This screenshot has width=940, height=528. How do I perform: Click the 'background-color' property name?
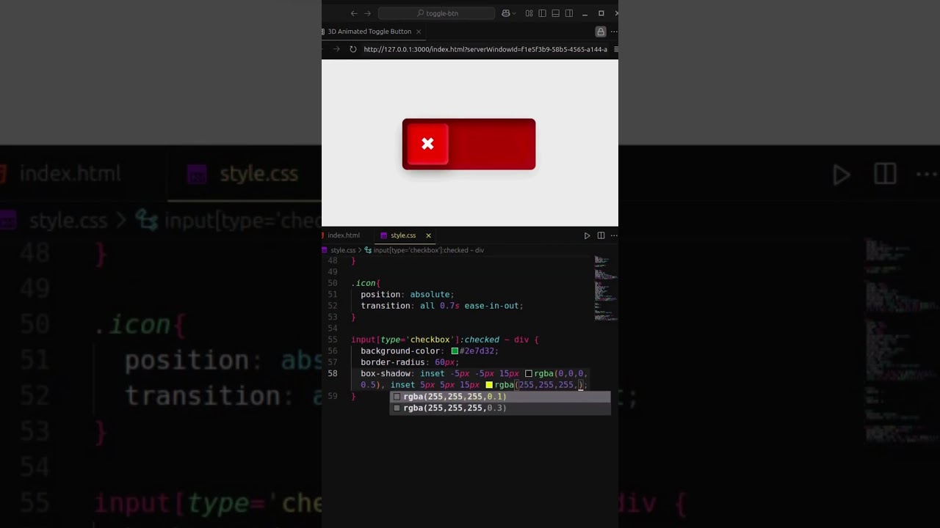point(399,351)
